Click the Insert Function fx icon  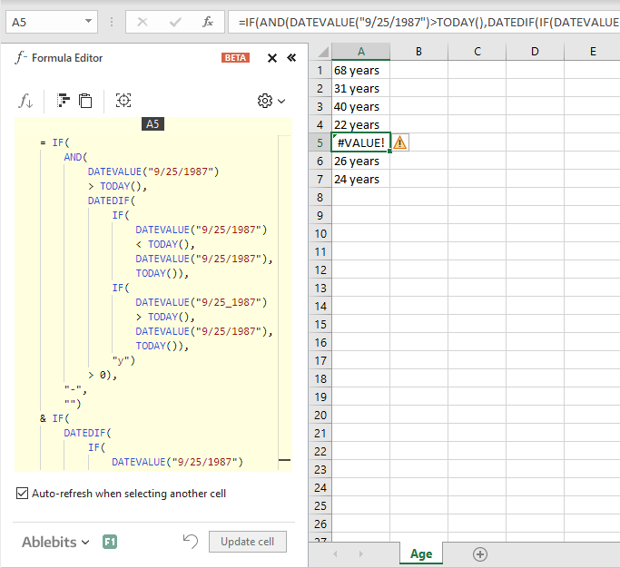point(208,22)
